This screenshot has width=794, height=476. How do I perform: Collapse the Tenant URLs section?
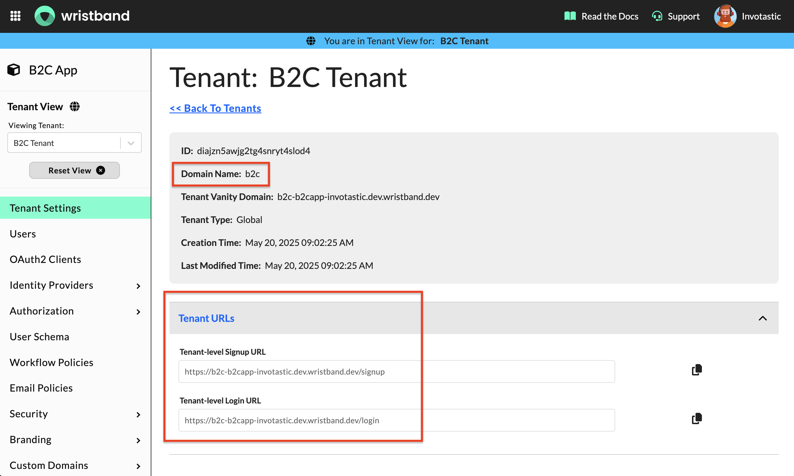click(x=763, y=318)
